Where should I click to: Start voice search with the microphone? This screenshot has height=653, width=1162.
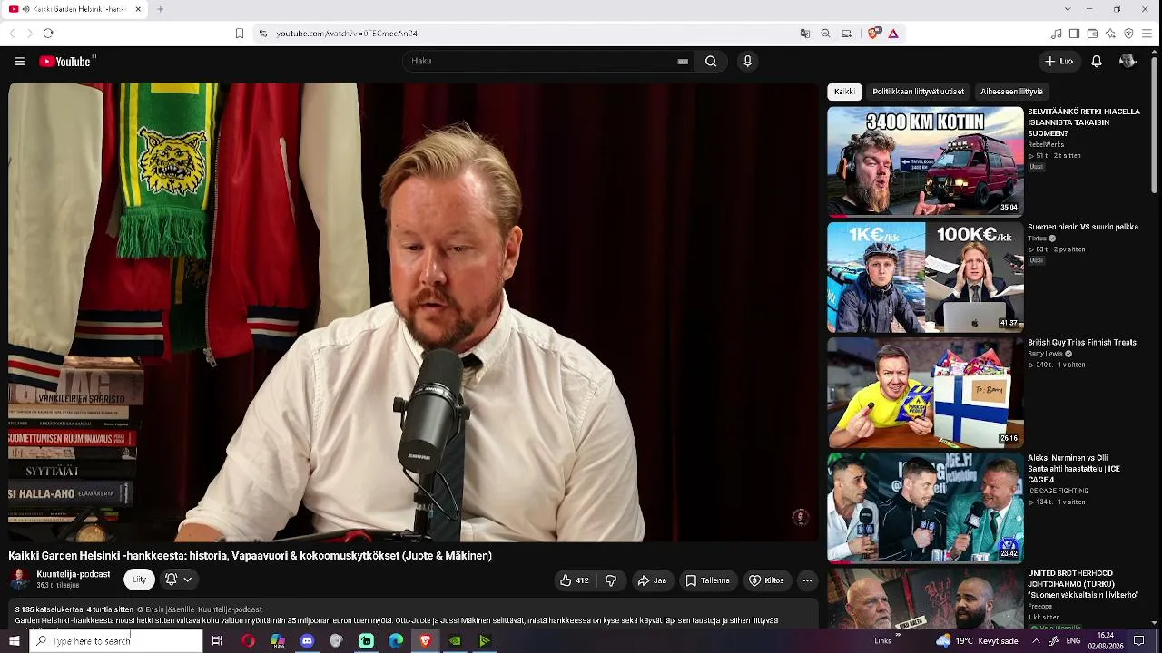(x=747, y=62)
